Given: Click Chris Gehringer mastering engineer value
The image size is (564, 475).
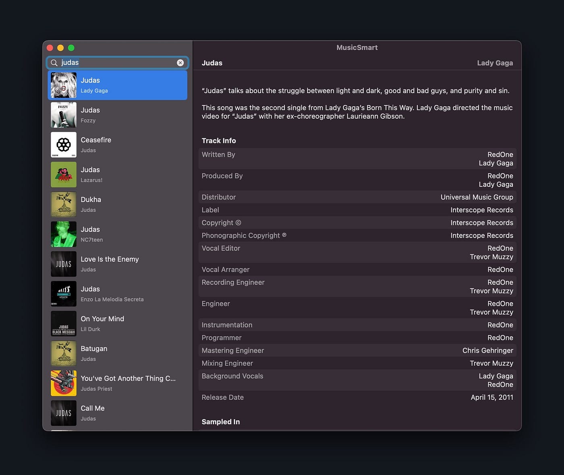Looking at the screenshot, I should coord(487,351).
